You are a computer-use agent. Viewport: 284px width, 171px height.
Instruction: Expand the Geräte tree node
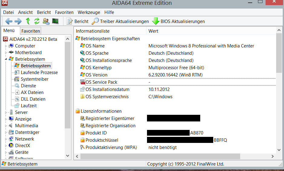6,152
